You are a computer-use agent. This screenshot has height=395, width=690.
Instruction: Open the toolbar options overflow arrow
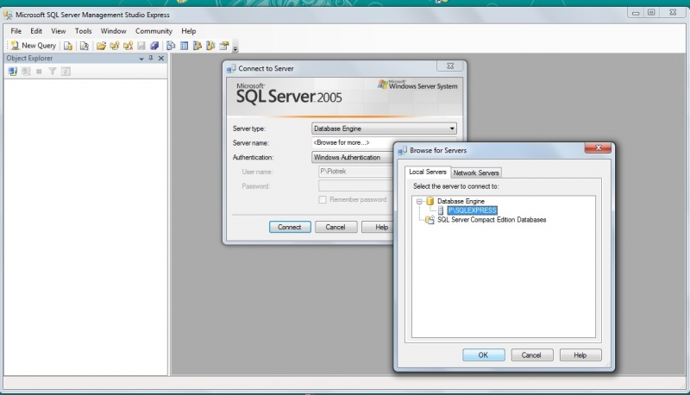click(235, 48)
